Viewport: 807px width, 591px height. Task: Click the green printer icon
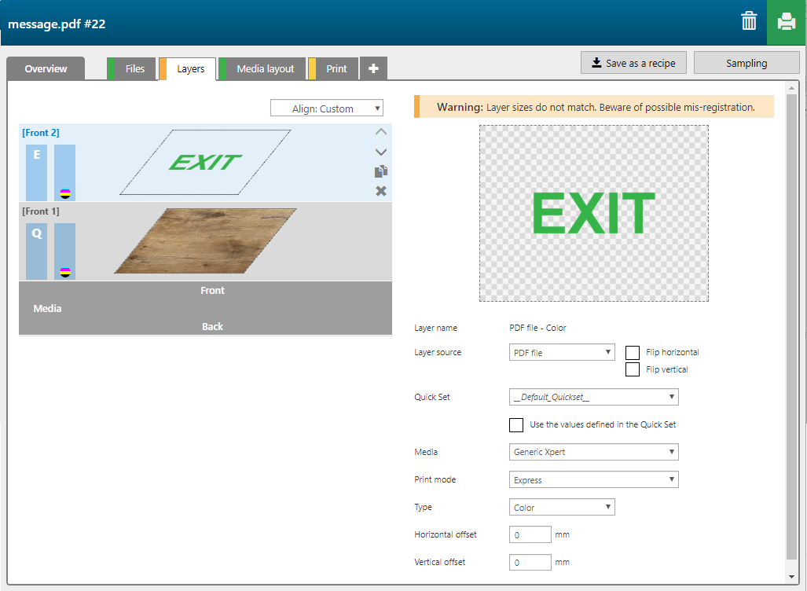tap(787, 22)
